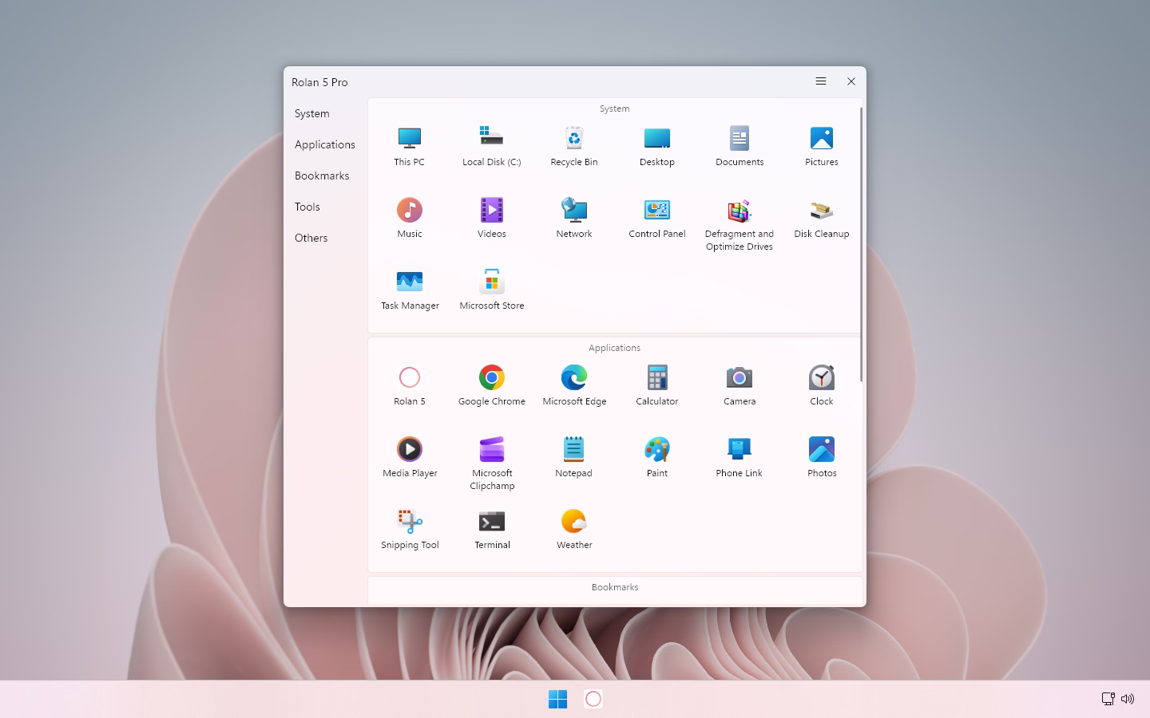Open the Recycle Bin shortcut
Image resolution: width=1150 pixels, height=718 pixels.
coord(573,146)
